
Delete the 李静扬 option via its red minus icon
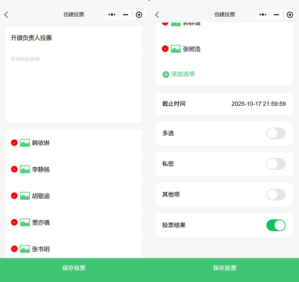click(14, 169)
